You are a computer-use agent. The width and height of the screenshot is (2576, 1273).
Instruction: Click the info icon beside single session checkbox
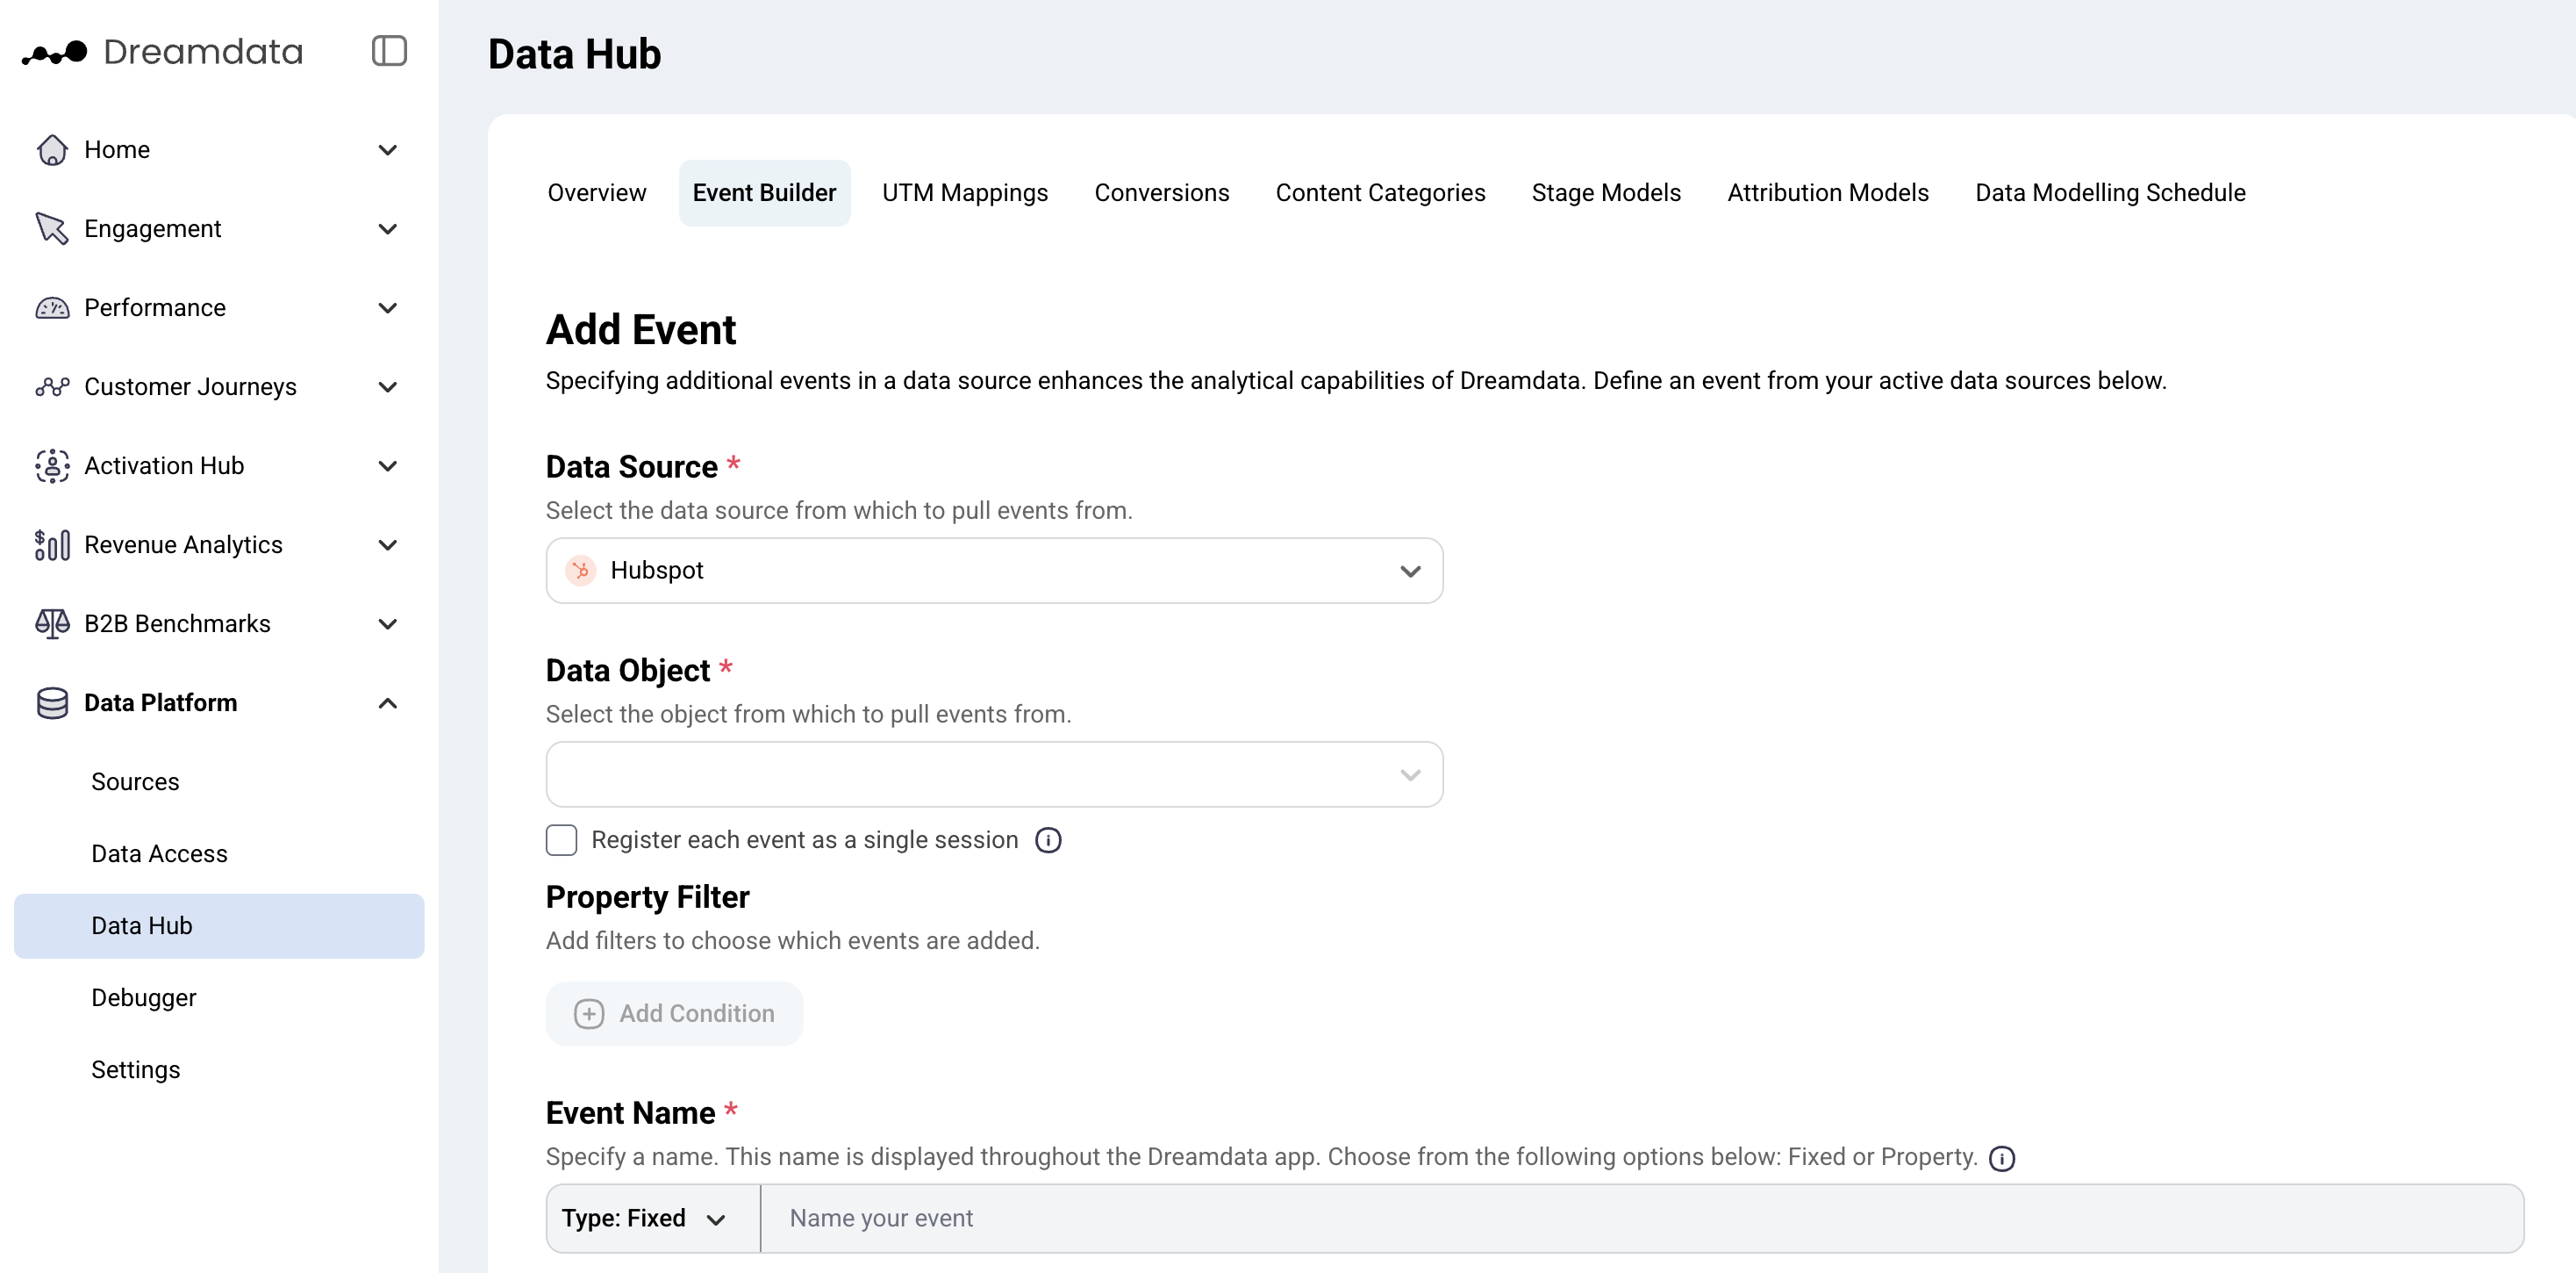[1048, 839]
